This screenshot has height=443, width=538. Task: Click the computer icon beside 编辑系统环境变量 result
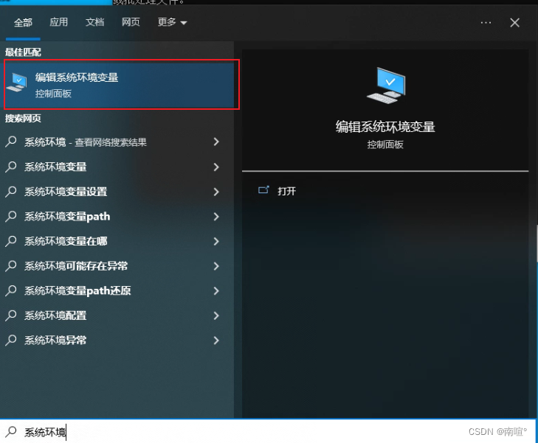[16, 83]
